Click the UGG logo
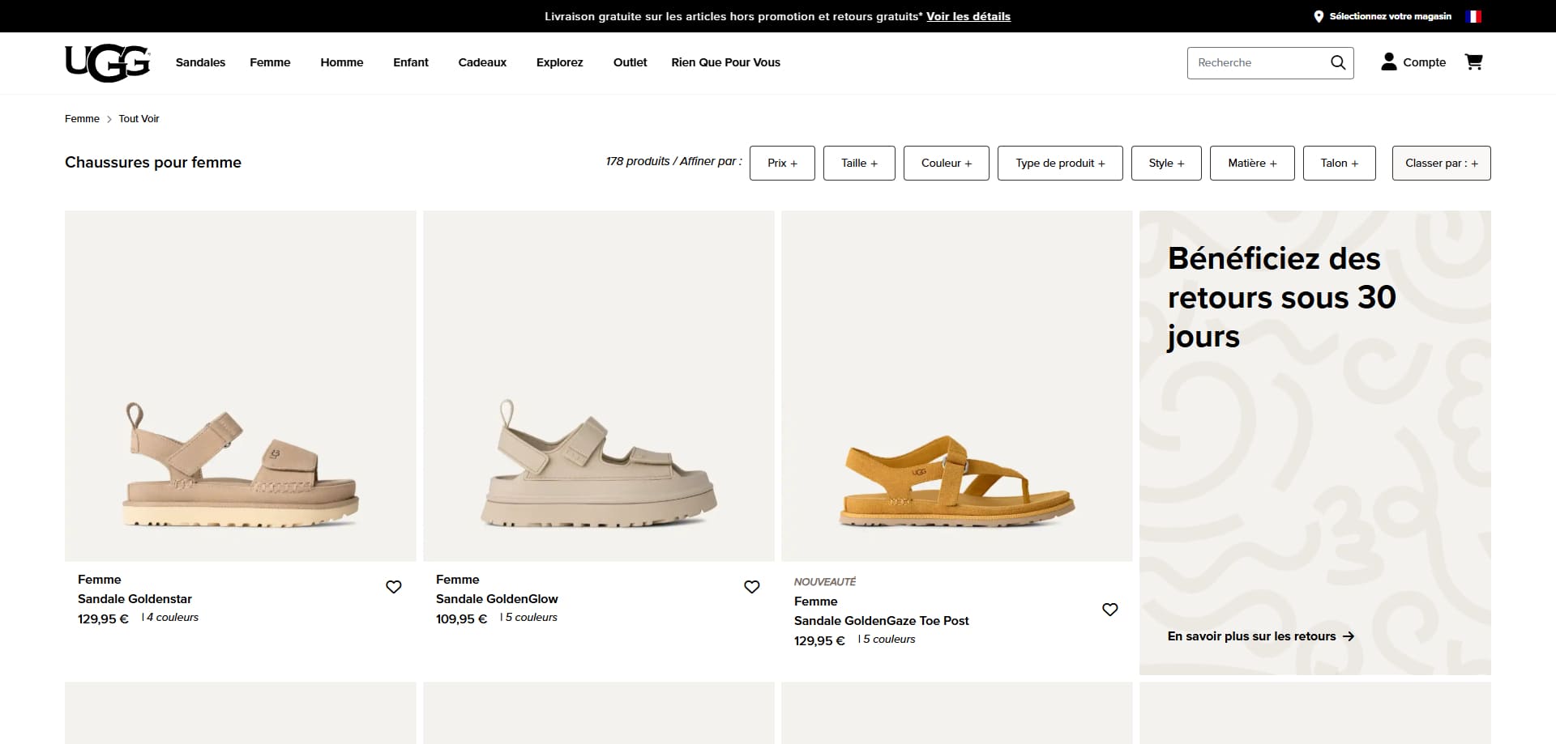Image resolution: width=1556 pixels, height=744 pixels. pos(107,63)
